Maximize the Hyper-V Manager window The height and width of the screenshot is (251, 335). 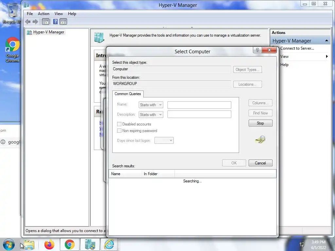pyautogui.click(x=314, y=4)
